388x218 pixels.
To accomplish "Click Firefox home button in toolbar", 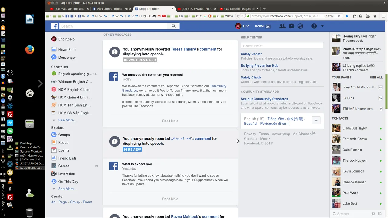I will coord(375,16).
